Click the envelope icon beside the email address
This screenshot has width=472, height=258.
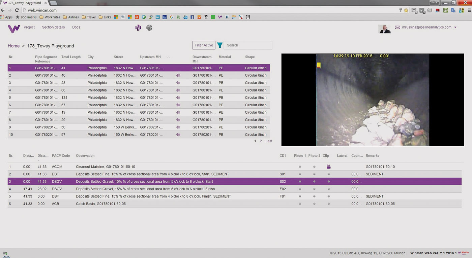(x=397, y=27)
